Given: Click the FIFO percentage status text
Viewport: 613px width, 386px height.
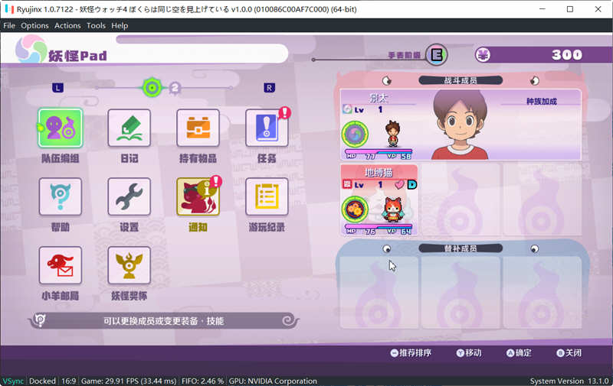Looking at the screenshot, I should click(x=202, y=381).
